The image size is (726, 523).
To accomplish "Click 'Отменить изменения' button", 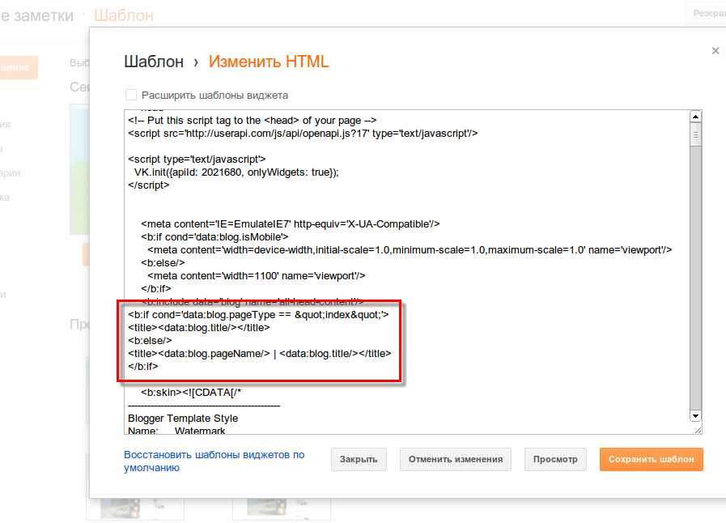I will [456, 459].
